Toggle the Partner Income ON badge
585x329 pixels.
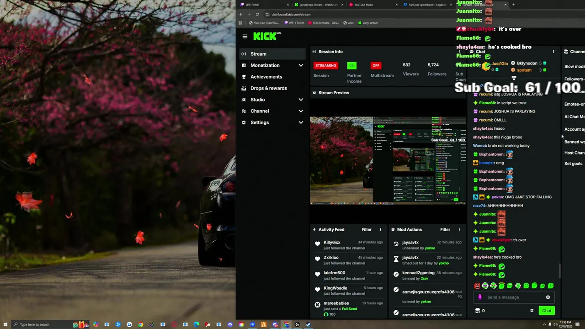pos(351,65)
